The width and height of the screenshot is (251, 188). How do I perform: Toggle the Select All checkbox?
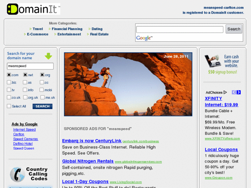[x=9, y=106]
